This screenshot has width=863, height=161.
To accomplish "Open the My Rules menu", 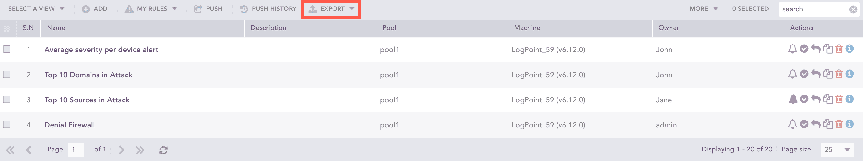I will tap(151, 9).
